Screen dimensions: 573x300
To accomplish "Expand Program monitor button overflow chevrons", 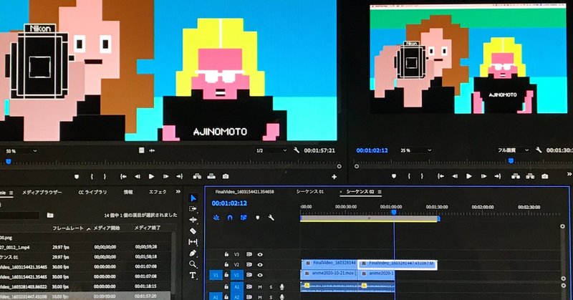I will tap(569, 174).
